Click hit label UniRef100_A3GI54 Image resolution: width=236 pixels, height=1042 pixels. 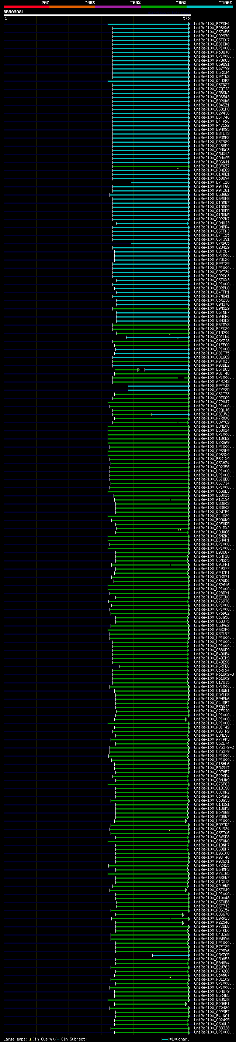(x=212, y=910)
